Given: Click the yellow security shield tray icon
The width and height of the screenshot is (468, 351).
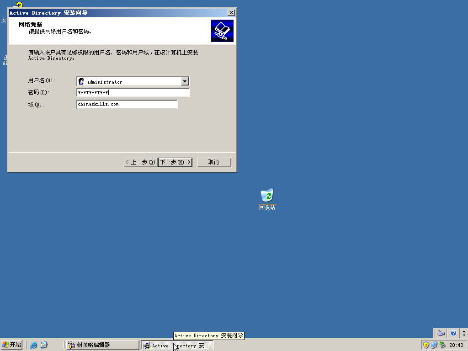Looking at the screenshot, I should pos(426,345).
